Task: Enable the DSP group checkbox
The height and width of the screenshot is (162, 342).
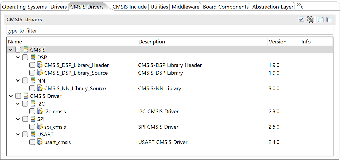Action: point(25,57)
